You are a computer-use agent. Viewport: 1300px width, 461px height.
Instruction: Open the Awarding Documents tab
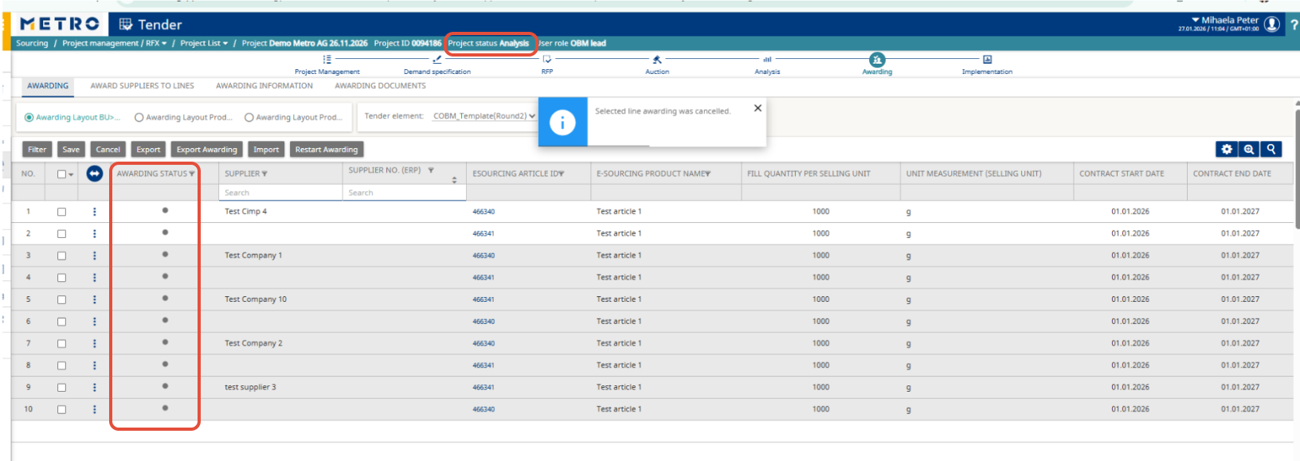380,86
